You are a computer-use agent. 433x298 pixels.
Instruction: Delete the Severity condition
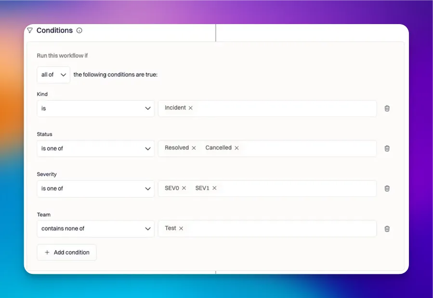click(x=387, y=189)
